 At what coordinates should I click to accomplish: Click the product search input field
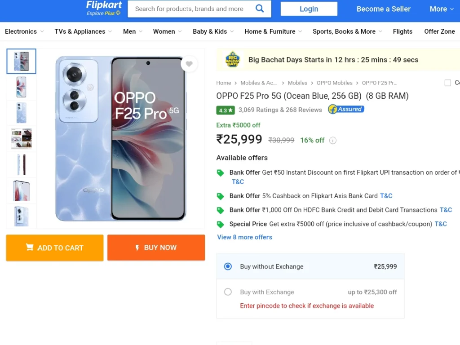(x=189, y=9)
